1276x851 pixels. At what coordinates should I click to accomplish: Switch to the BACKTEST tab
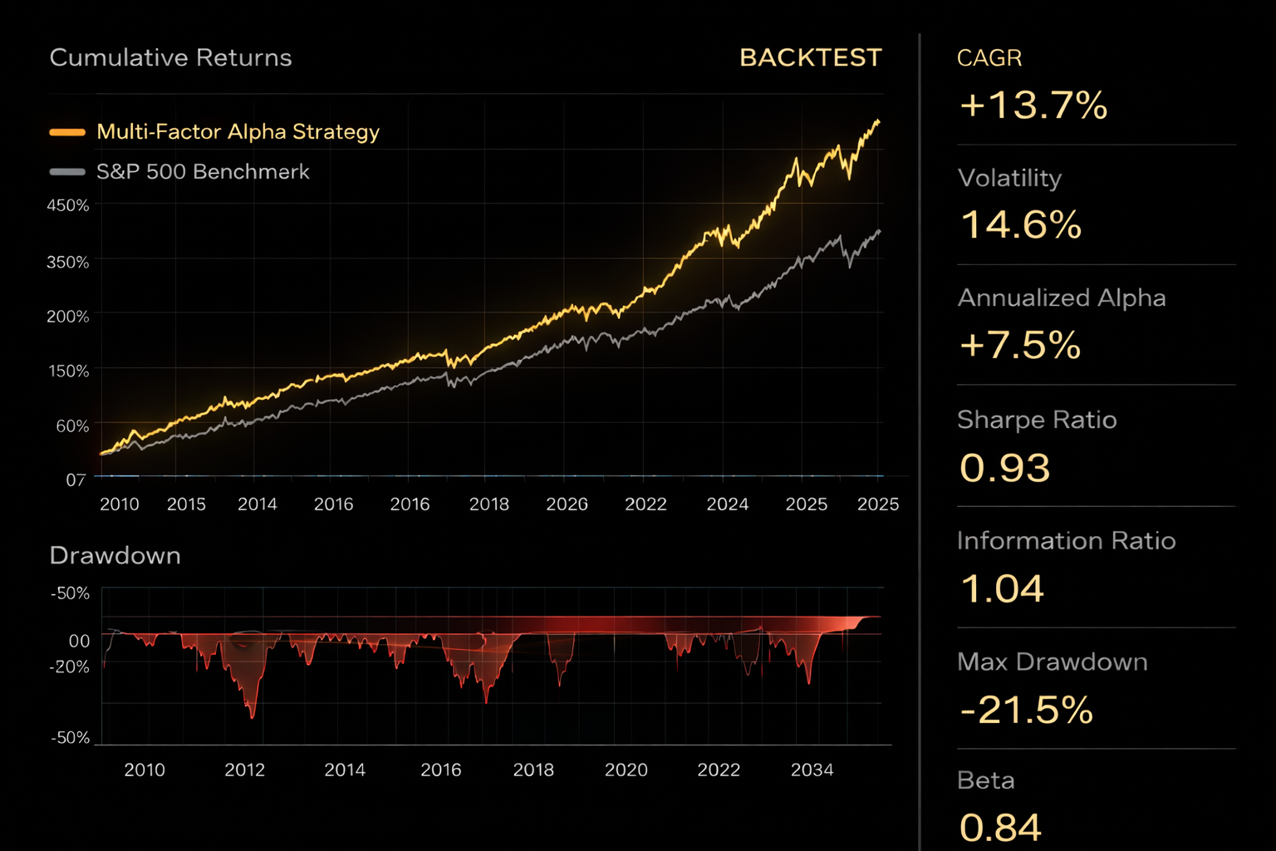(810, 57)
